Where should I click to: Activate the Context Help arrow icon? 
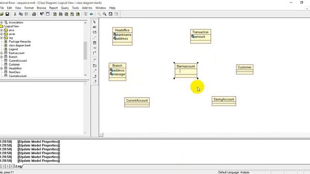pyautogui.click(x=42, y=14)
